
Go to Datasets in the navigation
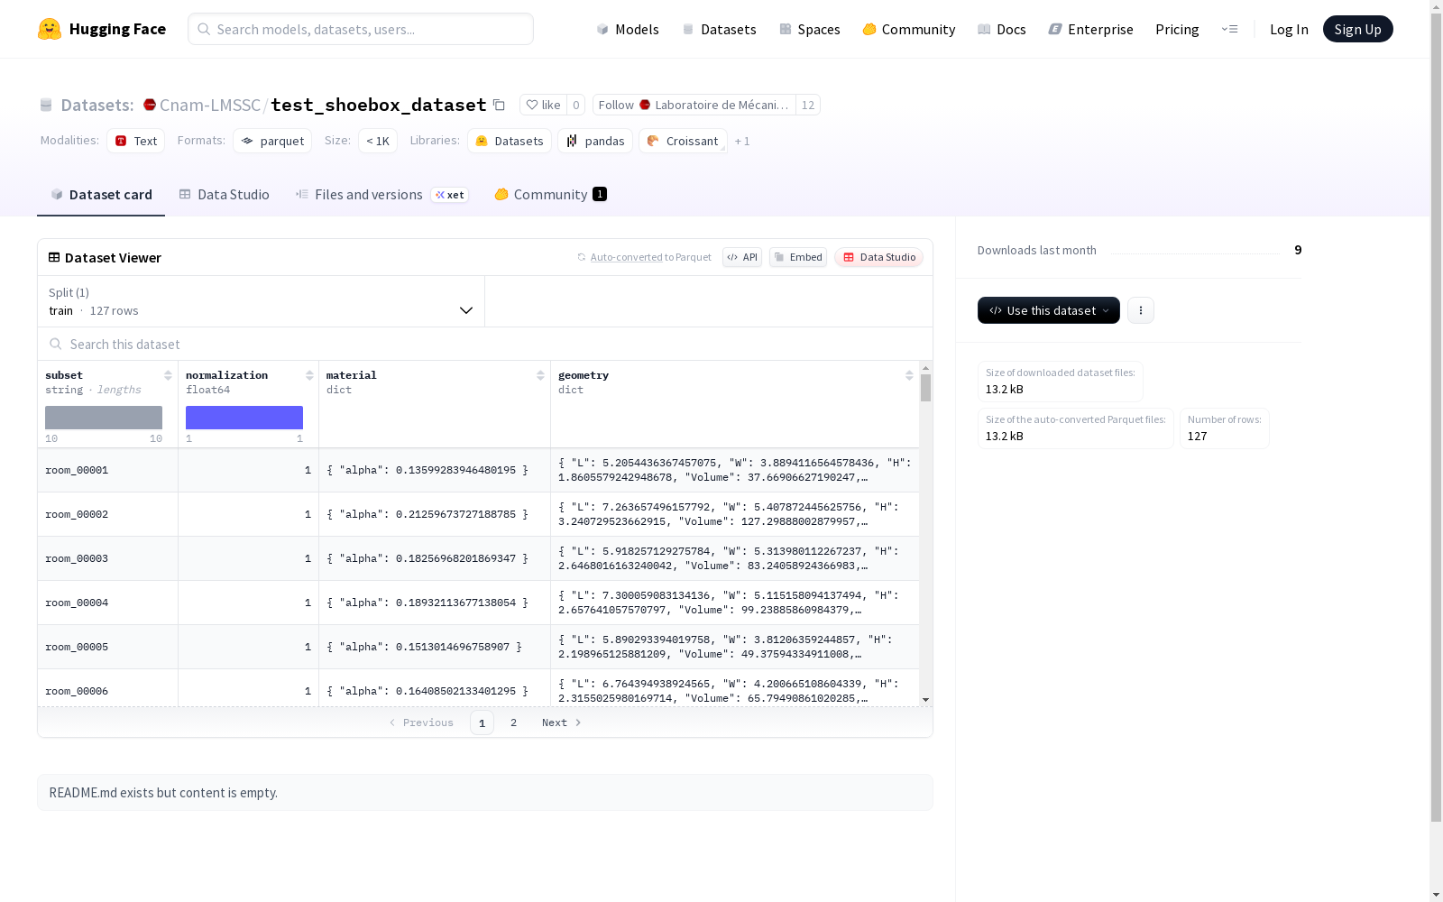click(x=719, y=29)
